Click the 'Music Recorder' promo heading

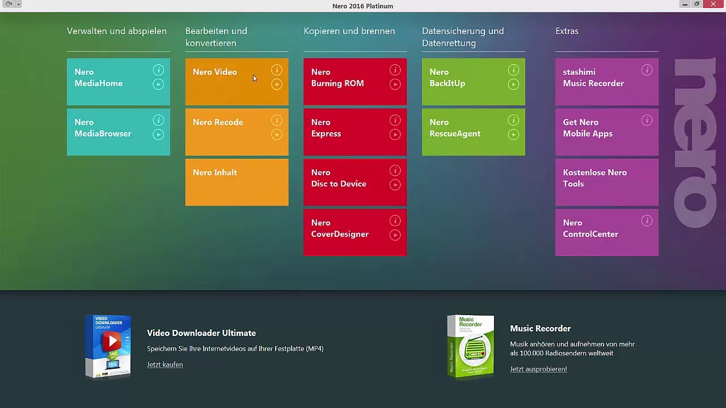pyautogui.click(x=541, y=329)
